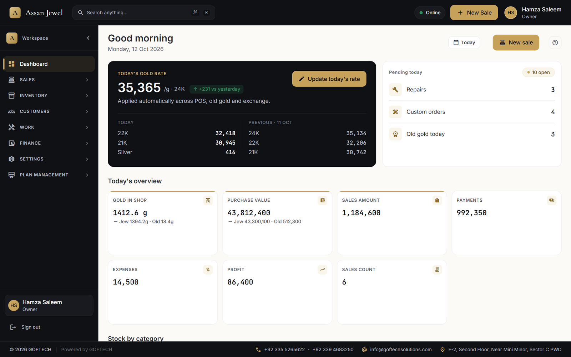Viewport: 571px width, 357px height.
Task: Open the help question mark icon
Action: [x=555, y=42]
